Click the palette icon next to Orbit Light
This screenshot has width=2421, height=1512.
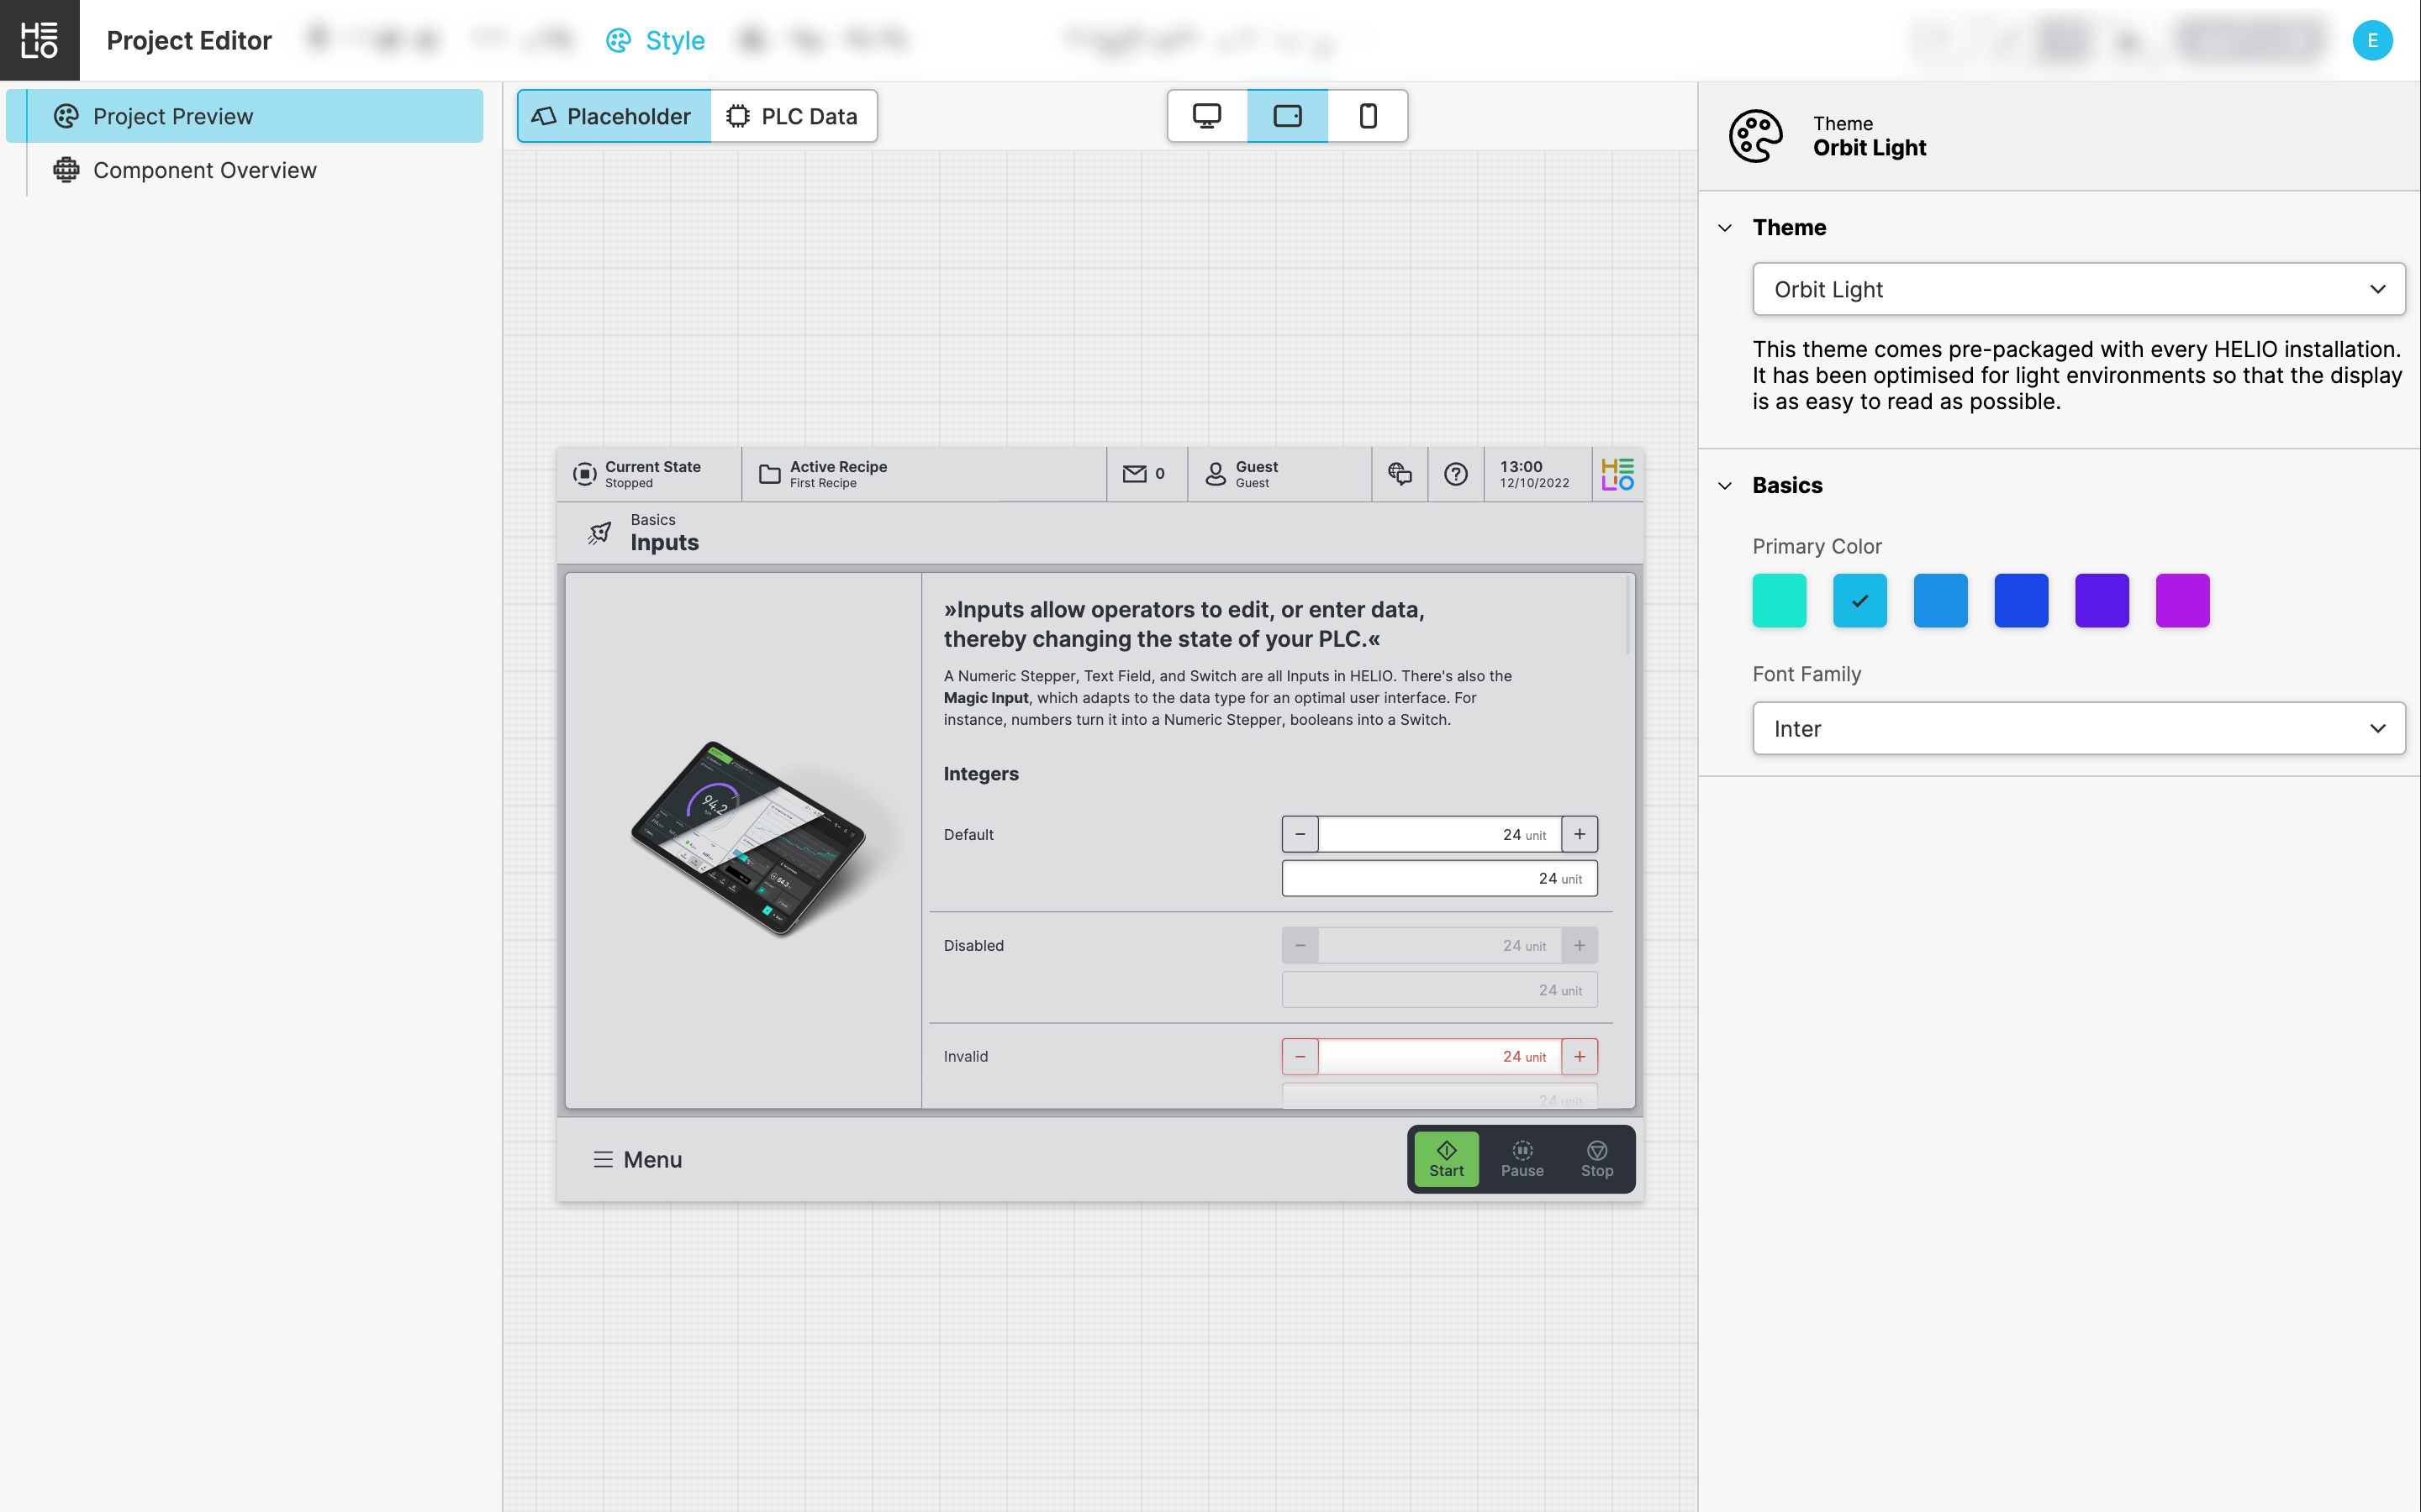(1754, 136)
